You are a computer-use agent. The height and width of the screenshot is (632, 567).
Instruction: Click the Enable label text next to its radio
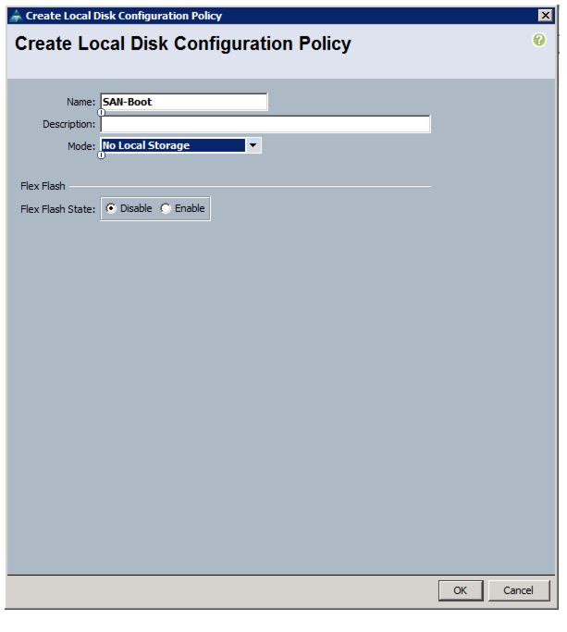[x=190, y=208]
